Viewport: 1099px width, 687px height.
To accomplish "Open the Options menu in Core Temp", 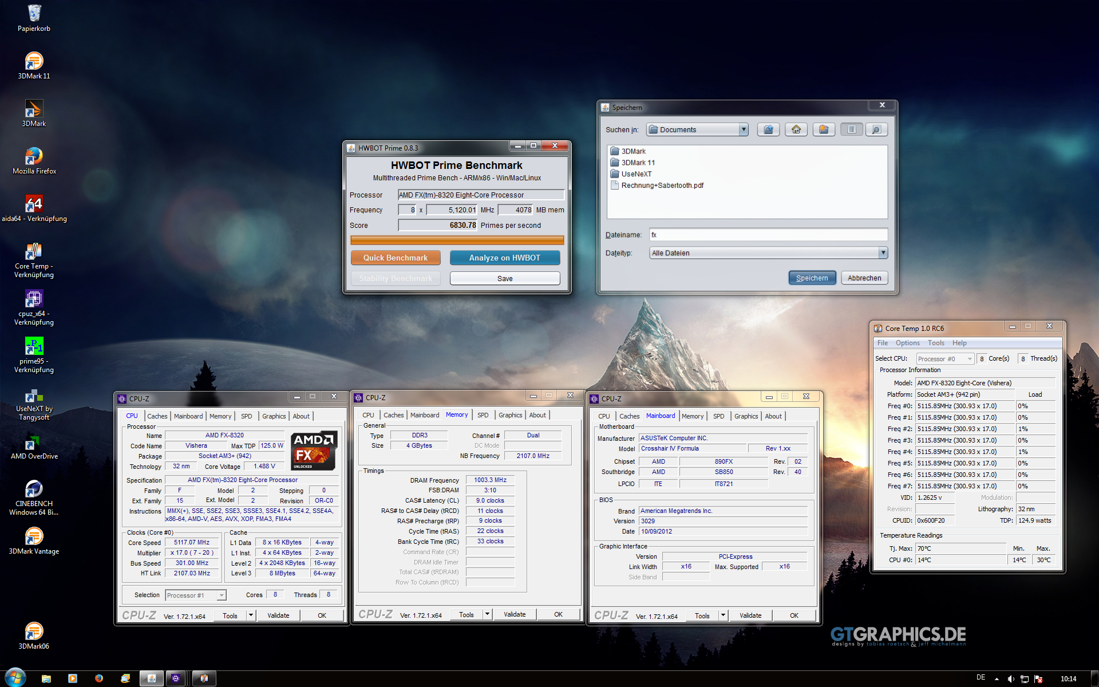I will pos(908,343).
